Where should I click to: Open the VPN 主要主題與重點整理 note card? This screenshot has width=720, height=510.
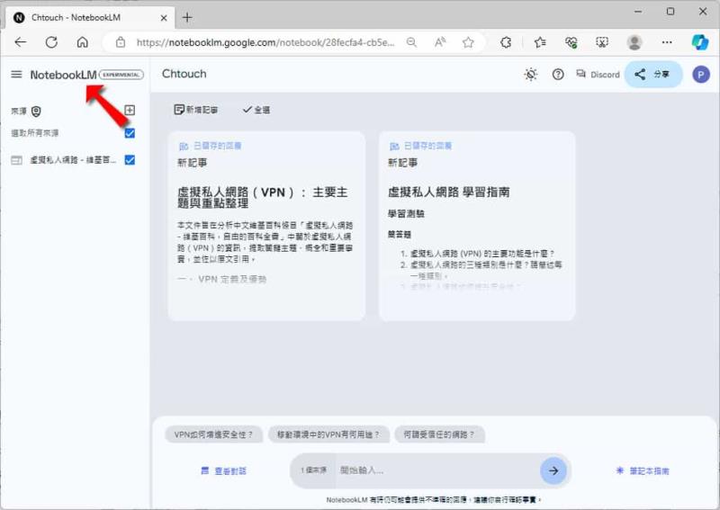click(266, 226)
